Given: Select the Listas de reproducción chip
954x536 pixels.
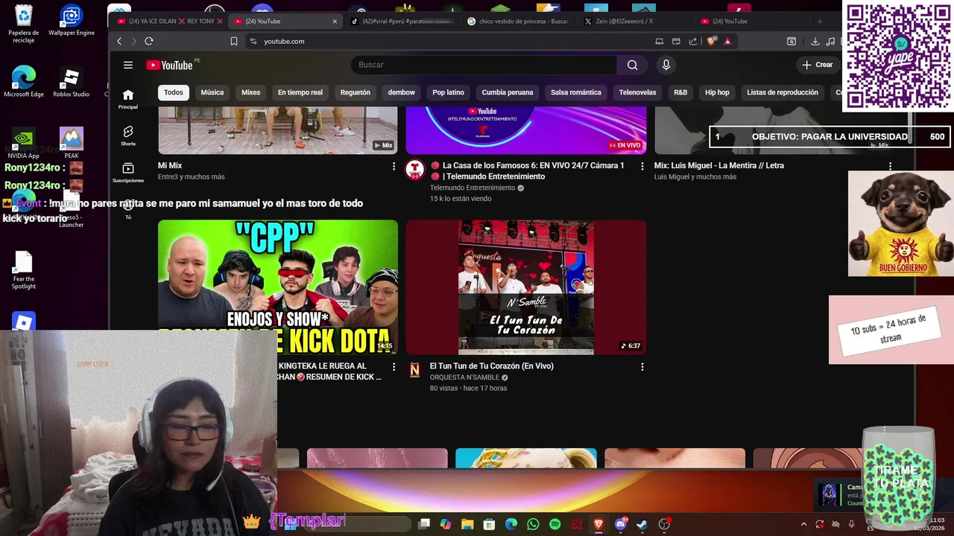Looking at the screenshot, I should [x=783, y=92].
